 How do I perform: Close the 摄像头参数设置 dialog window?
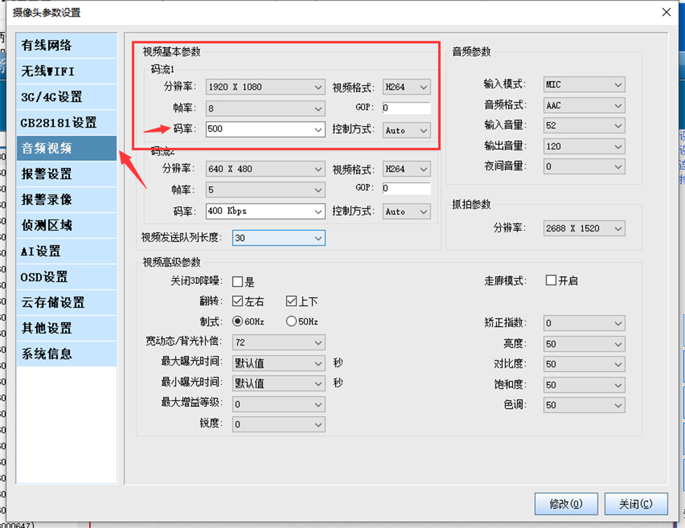tap(666, 12)
